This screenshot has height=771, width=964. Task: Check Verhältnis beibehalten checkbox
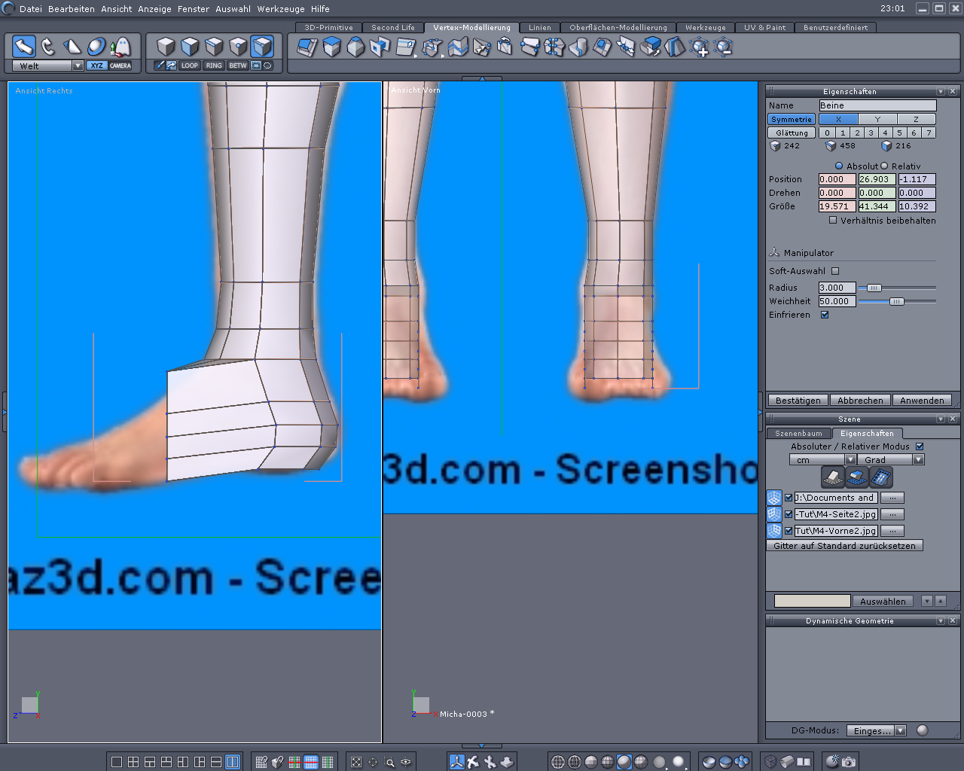coord(833,221)
